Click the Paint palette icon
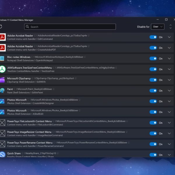Viewport: 175px width, 175px height. coord(2,91)
